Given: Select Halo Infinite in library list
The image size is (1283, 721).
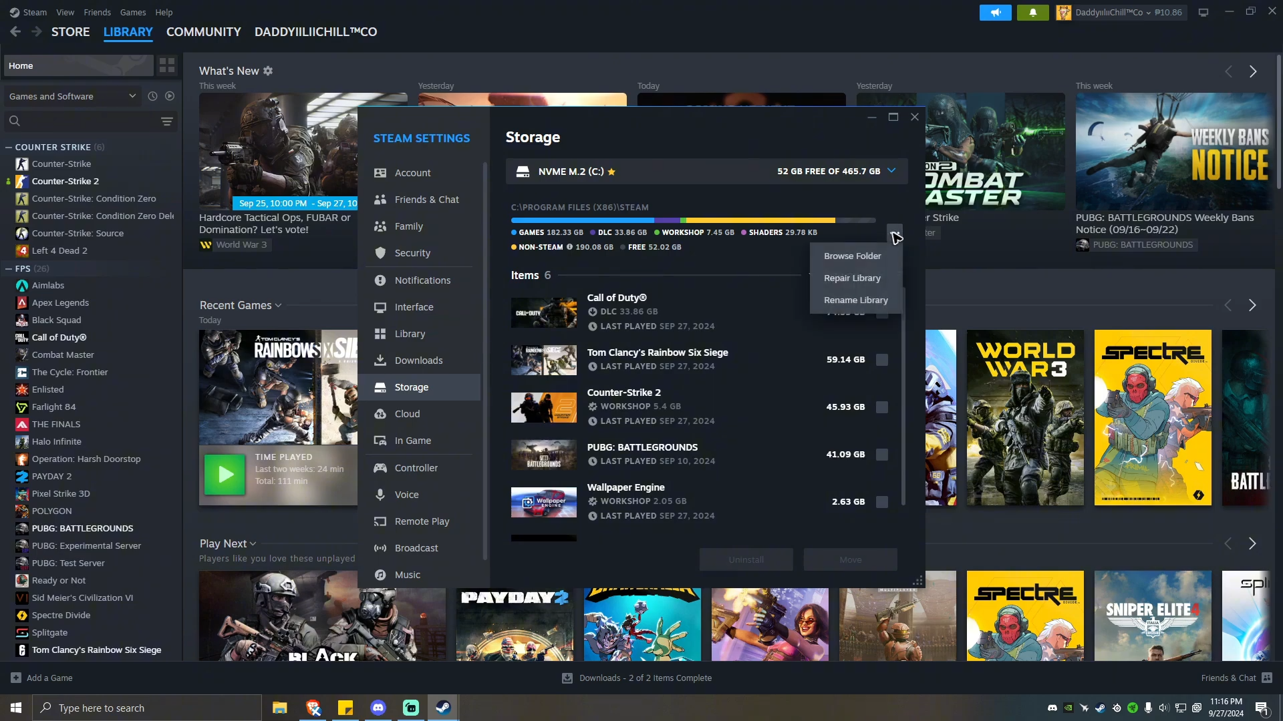Looking at the screenshot, I should click(57, 441).
